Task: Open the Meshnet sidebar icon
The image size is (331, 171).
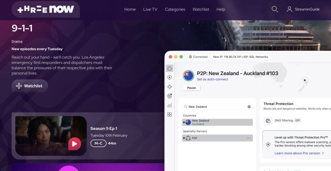Action: (x=169, y=87)
